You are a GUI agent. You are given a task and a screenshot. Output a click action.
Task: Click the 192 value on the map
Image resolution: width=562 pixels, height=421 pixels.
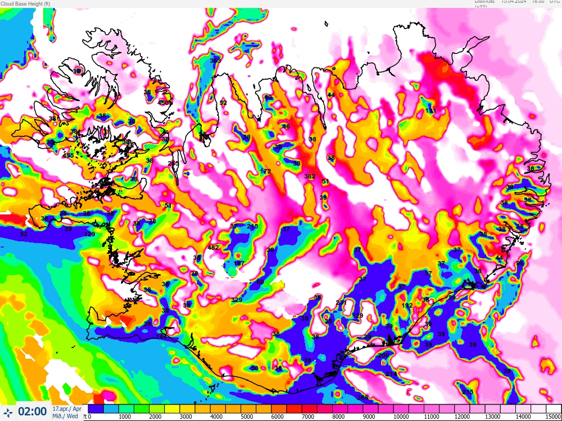click(407, 305)
